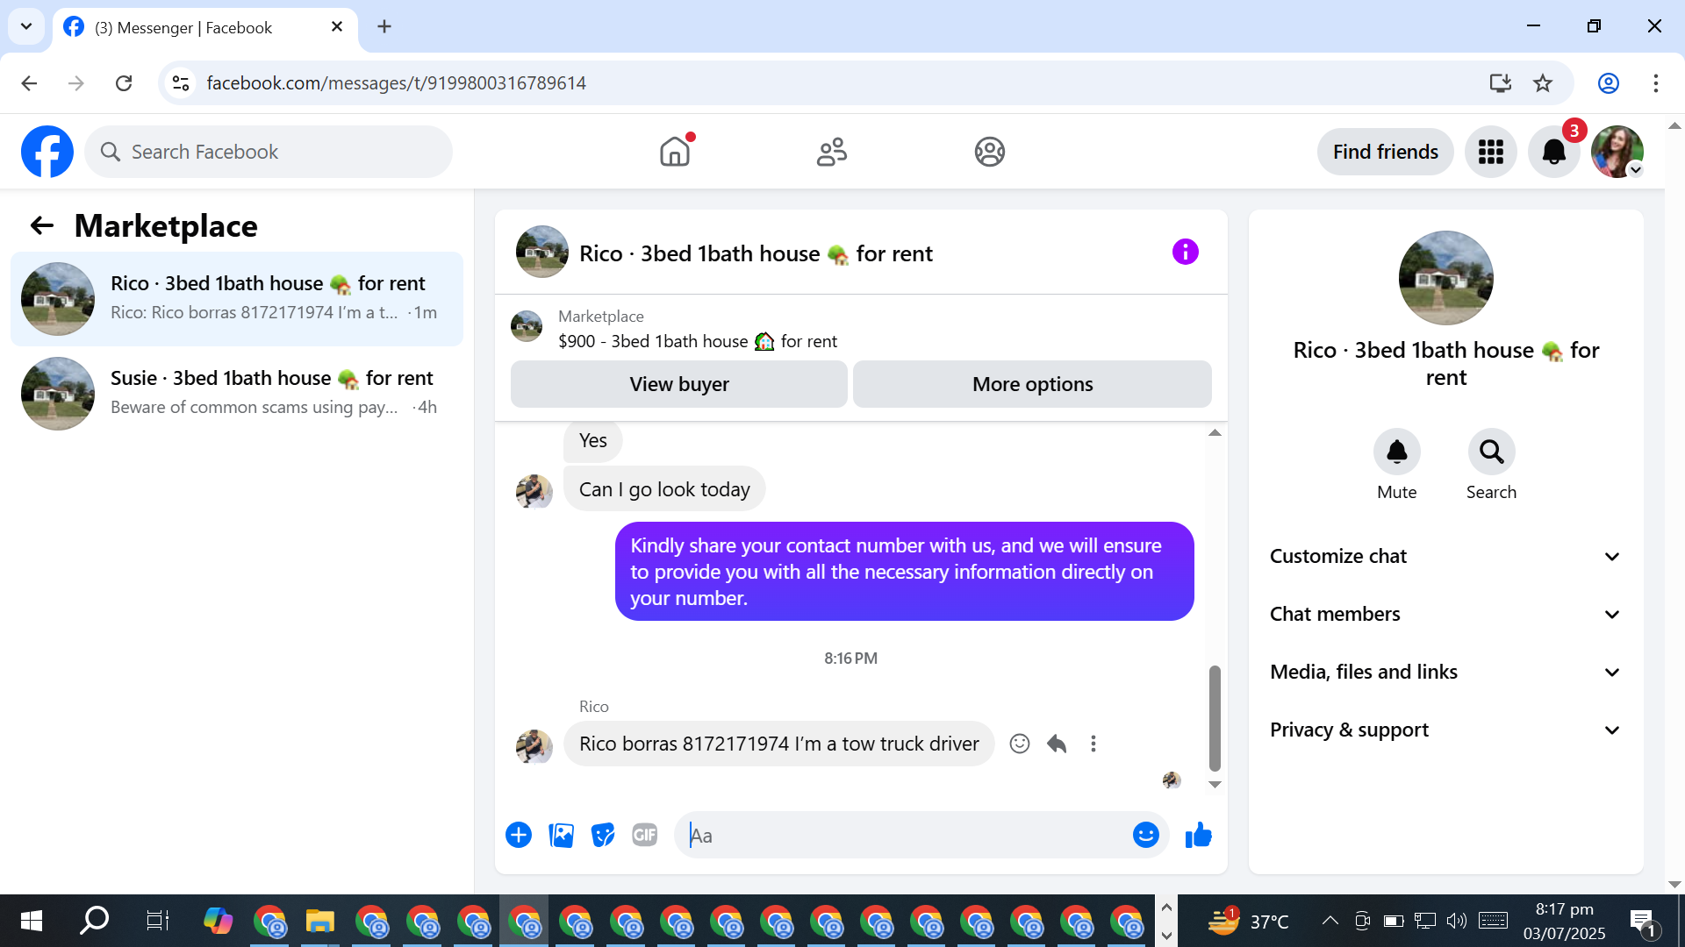The width and height of the screenshot is (1685, 947).
Task: Click the More options button
Action: click(x=1032, y=384)
